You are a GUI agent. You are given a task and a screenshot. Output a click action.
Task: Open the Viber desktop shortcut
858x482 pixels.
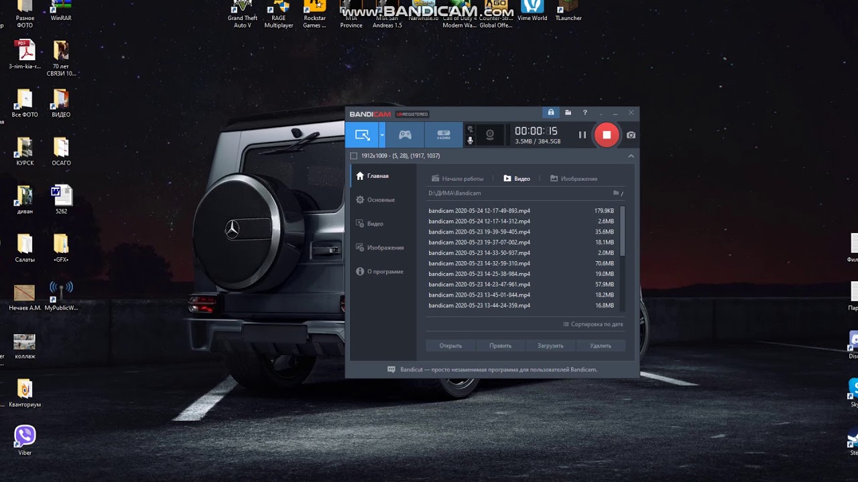click(25, 440)
